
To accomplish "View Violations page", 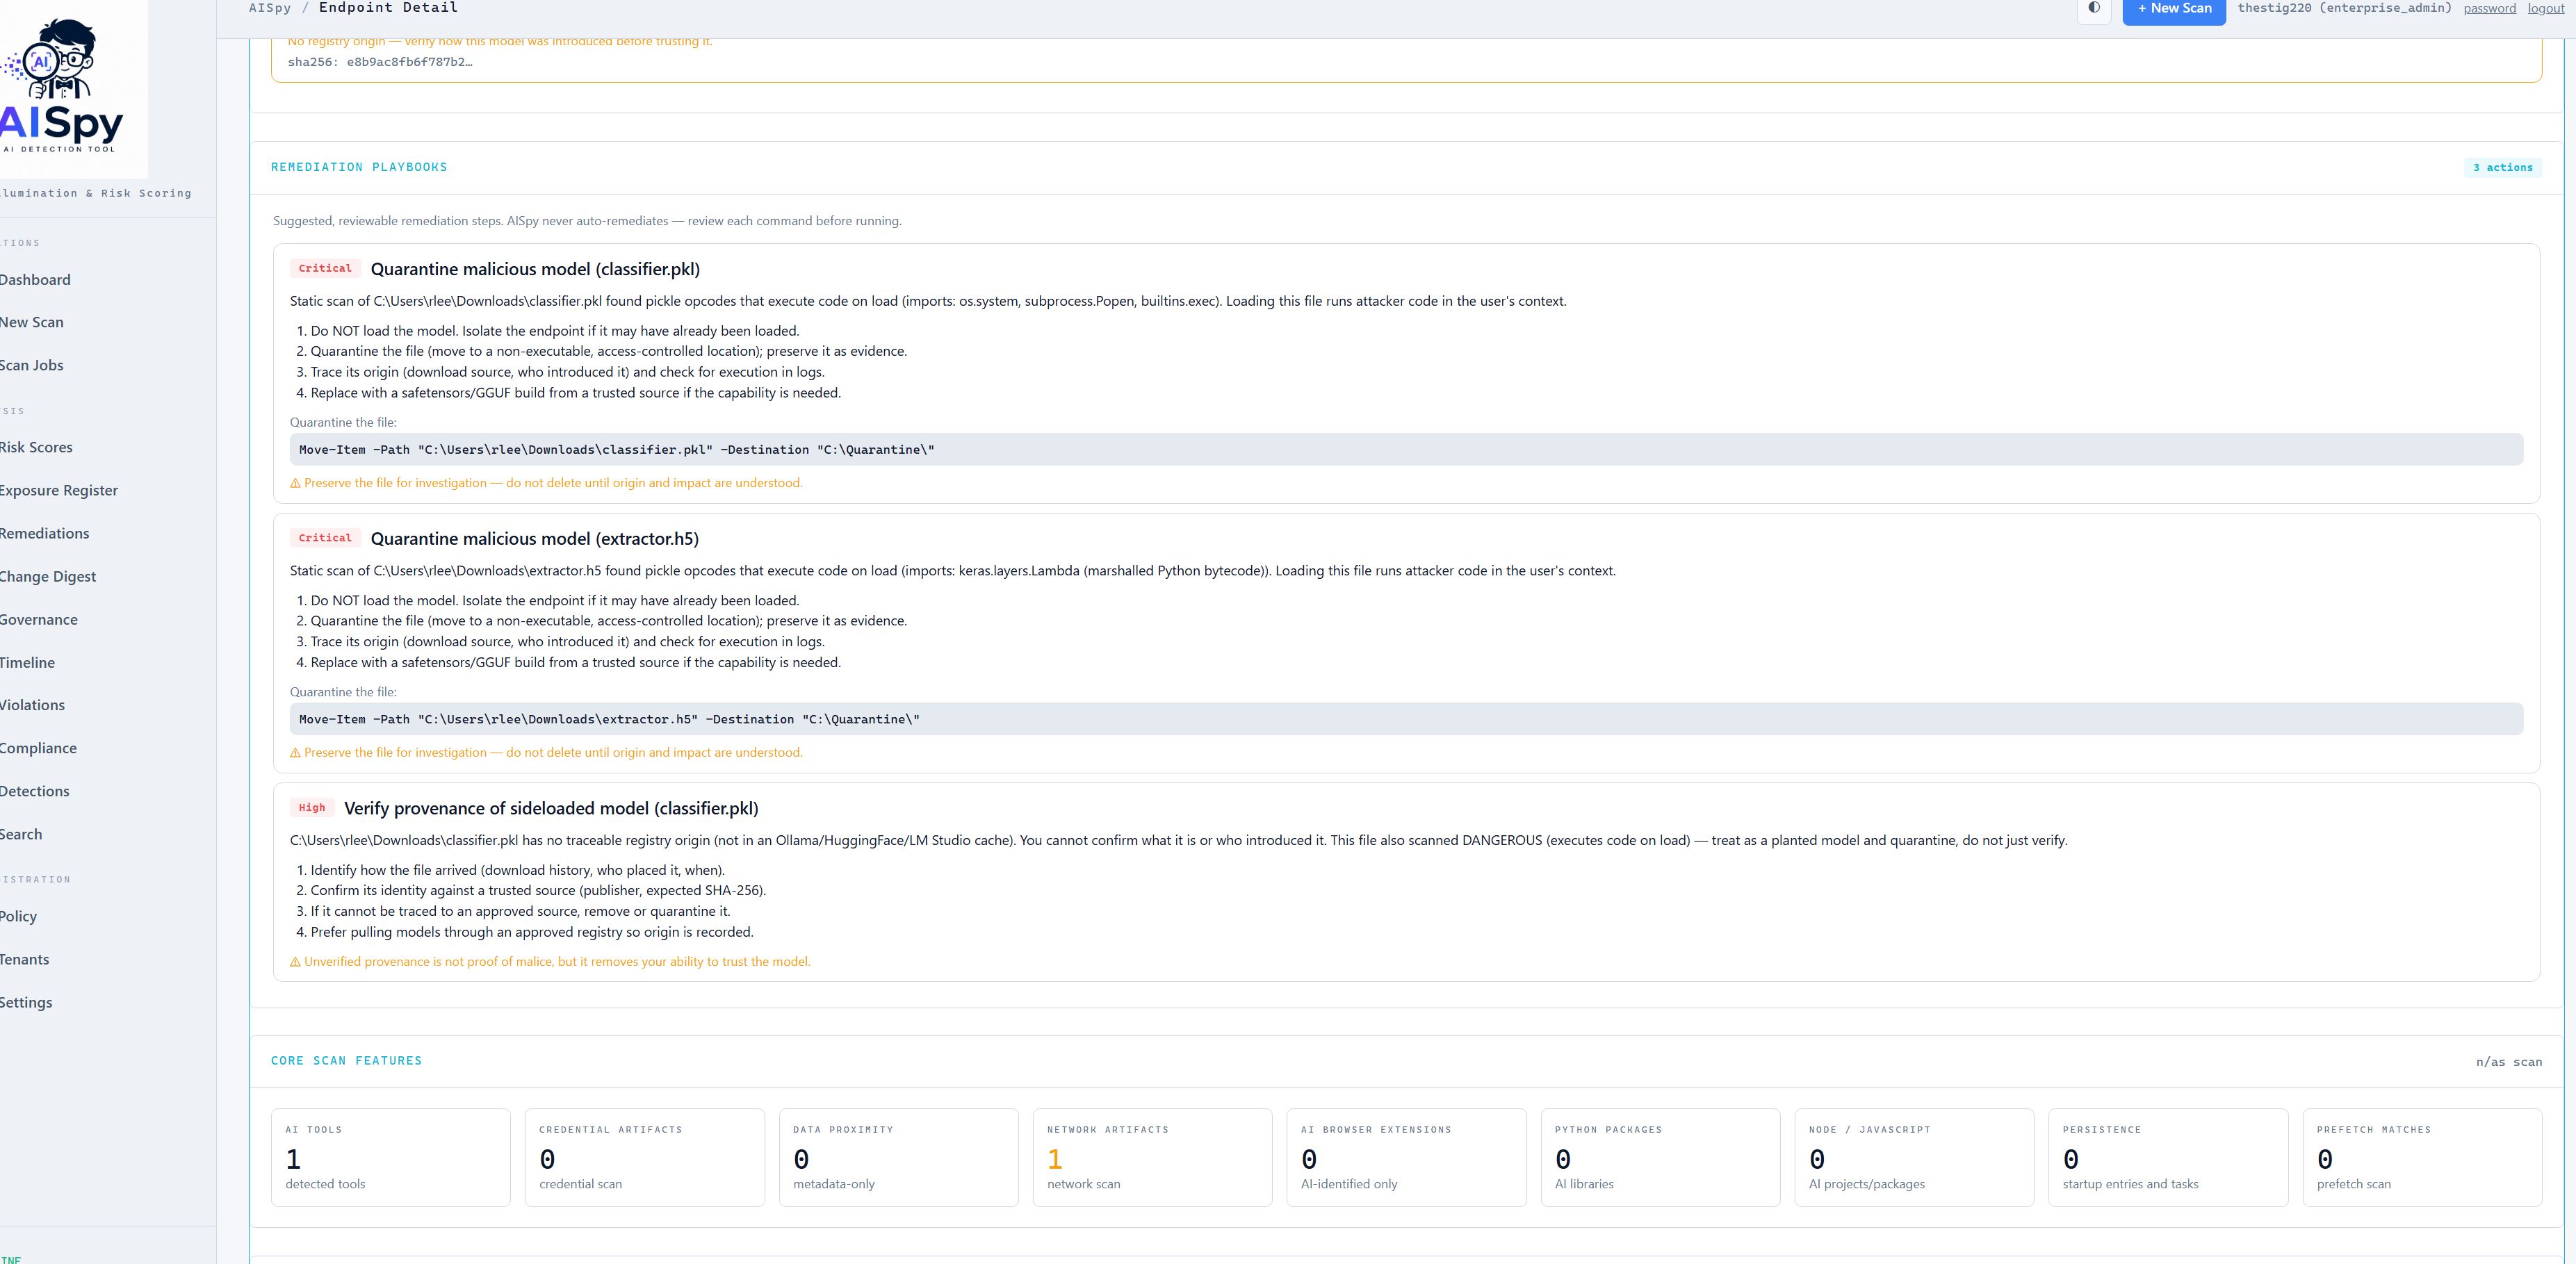I will [32, 705].
